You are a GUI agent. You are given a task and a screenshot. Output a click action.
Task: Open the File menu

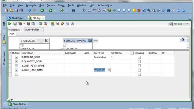pos(5,5)
